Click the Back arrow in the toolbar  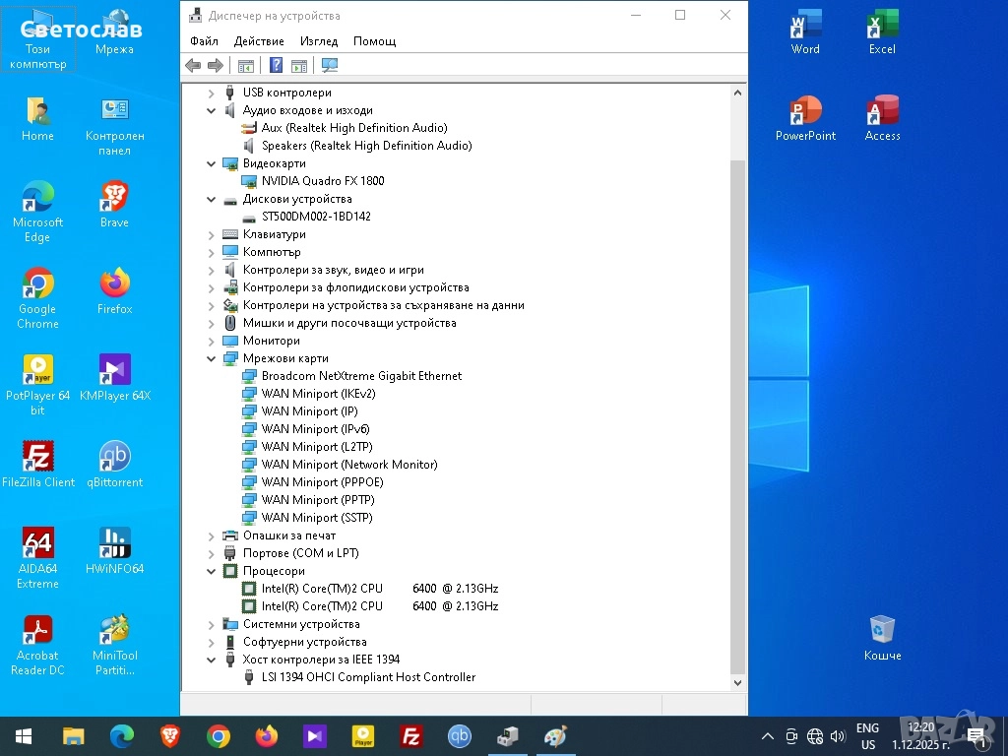(193, 66)
